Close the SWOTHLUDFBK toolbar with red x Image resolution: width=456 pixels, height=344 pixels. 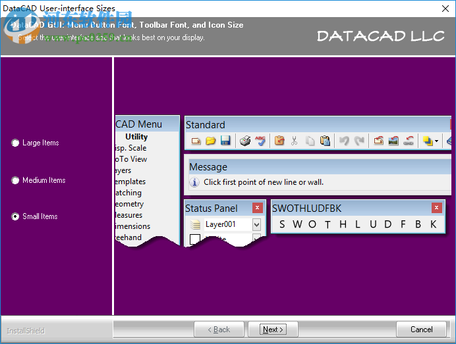436,208
